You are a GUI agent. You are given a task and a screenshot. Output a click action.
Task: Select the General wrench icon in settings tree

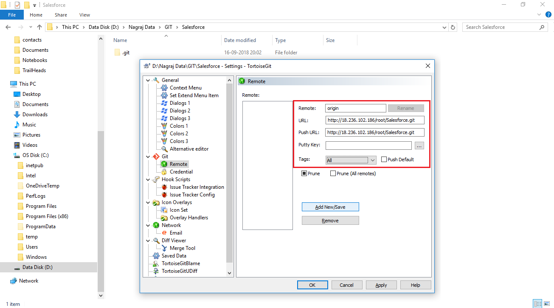(x=156, y=80)
